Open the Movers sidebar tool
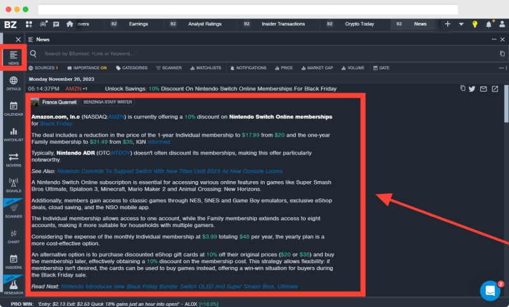The image size is (509, 307). [x=13, y=160]
